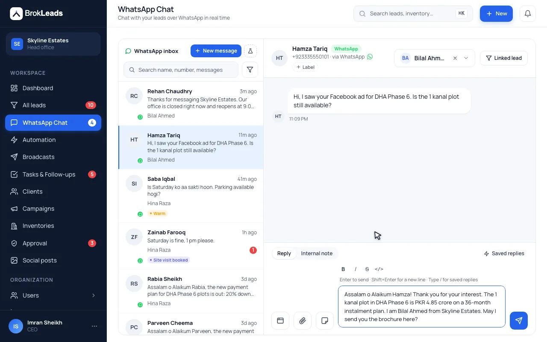Apply italic formatting to the reply
547x342 pixels.
(x=355, y=269)
